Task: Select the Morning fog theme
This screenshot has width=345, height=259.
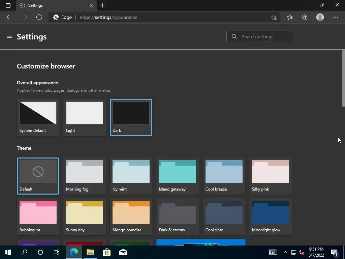Action: click(x=85, y=176)
